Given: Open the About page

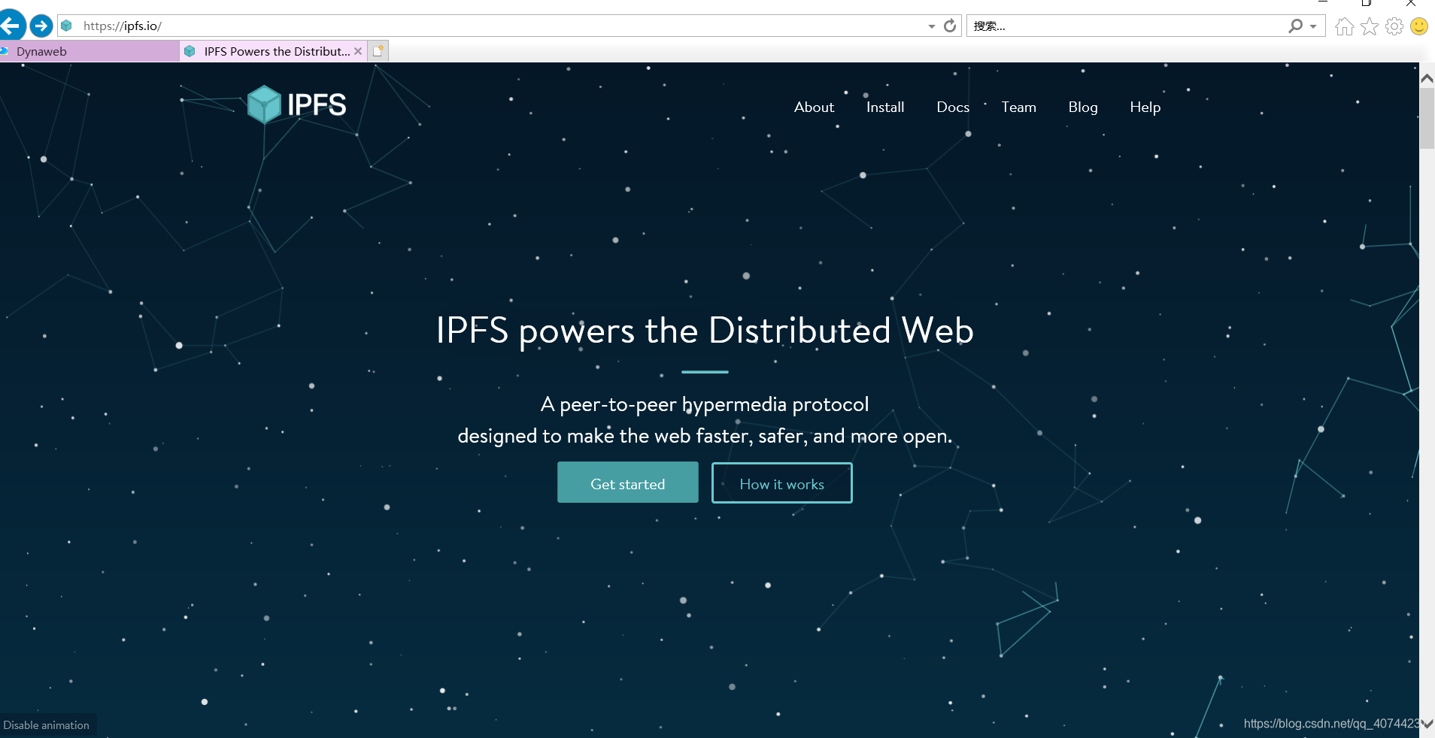Looking at the screenshot, I should coord(814,107).
